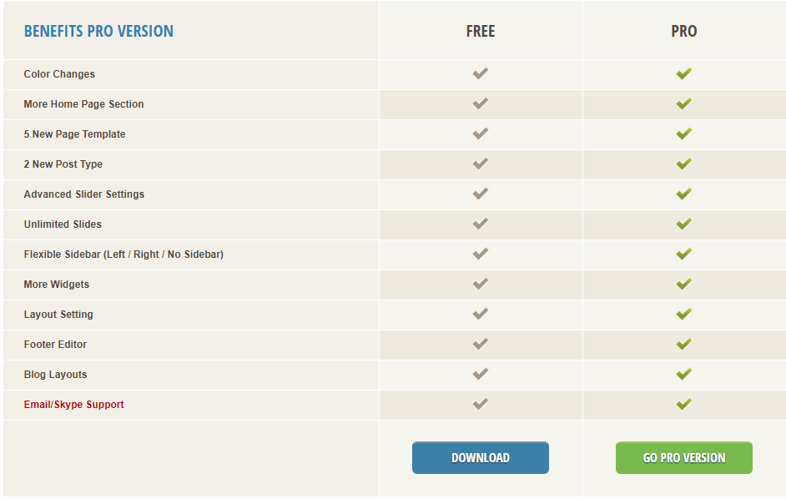Click the Pro checkmark for 2 New Post Type
This screenshot has width=786, height=499.
[683, 164]
